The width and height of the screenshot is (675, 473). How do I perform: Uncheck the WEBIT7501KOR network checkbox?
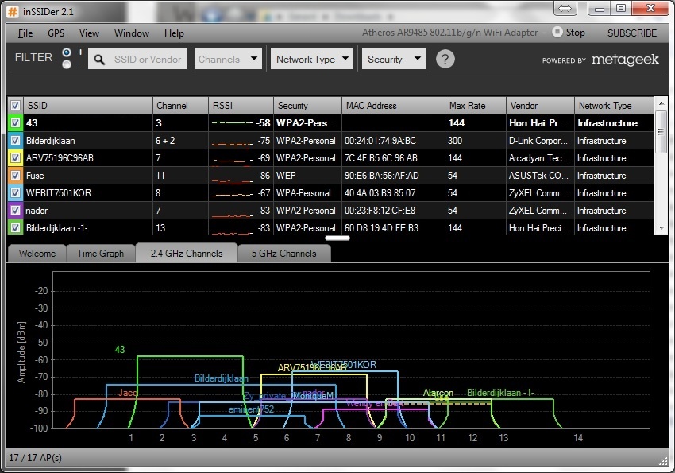(15, 193)
